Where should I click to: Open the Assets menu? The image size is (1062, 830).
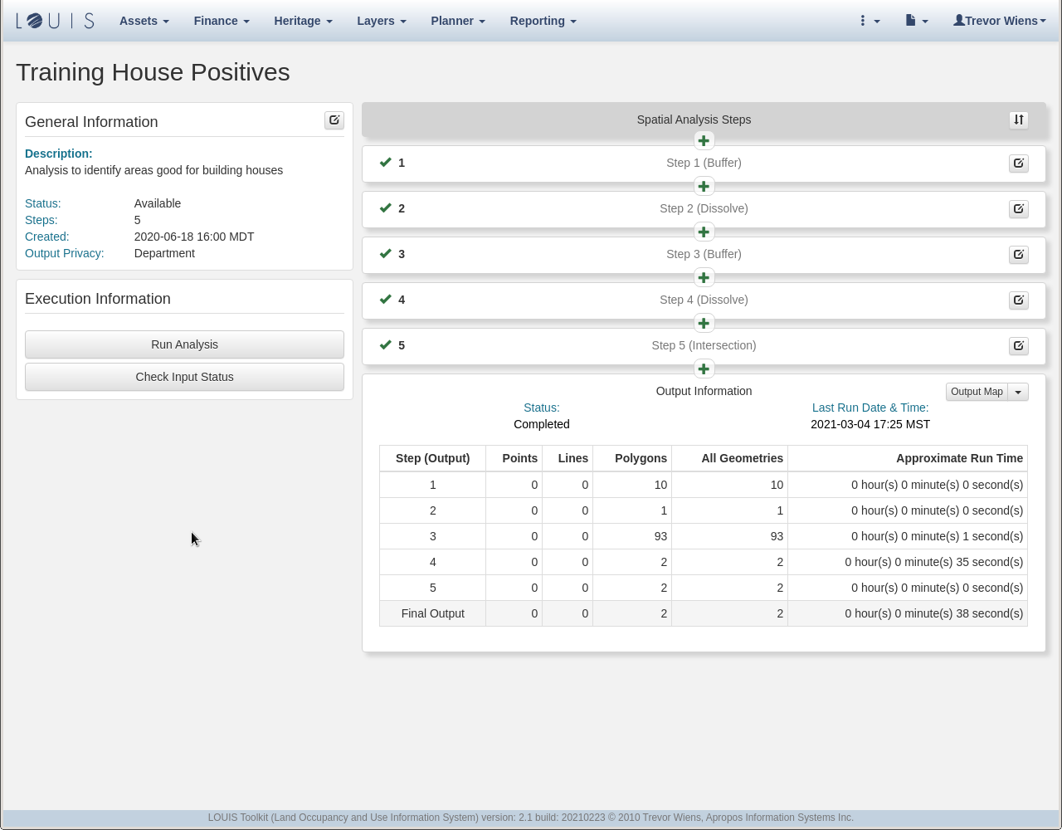pos(144,21)
